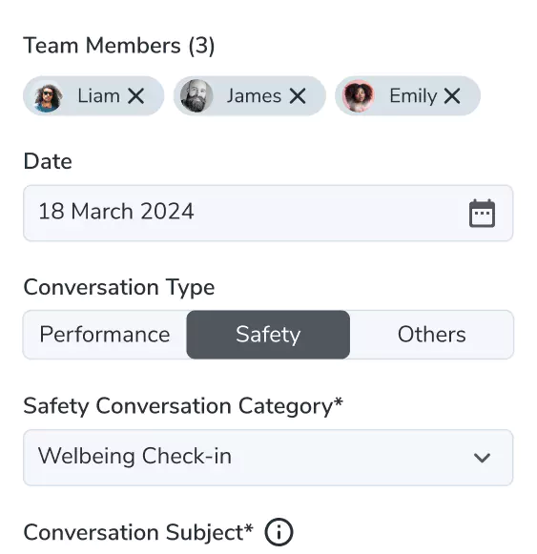This screenshot has height=554, width=537.
Task: Remove Emily from team members
Action: click(x=452, y=95)
